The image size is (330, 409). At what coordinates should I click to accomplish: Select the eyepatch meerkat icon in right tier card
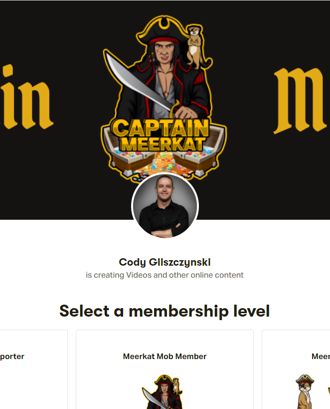(x=305, y=392)
